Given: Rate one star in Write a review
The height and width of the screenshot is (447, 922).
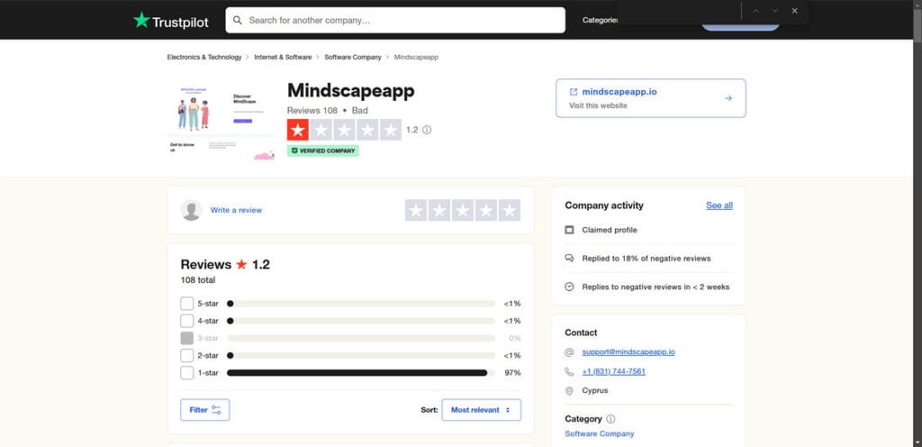Looking at the screenshot, I should tap(416, 211).
